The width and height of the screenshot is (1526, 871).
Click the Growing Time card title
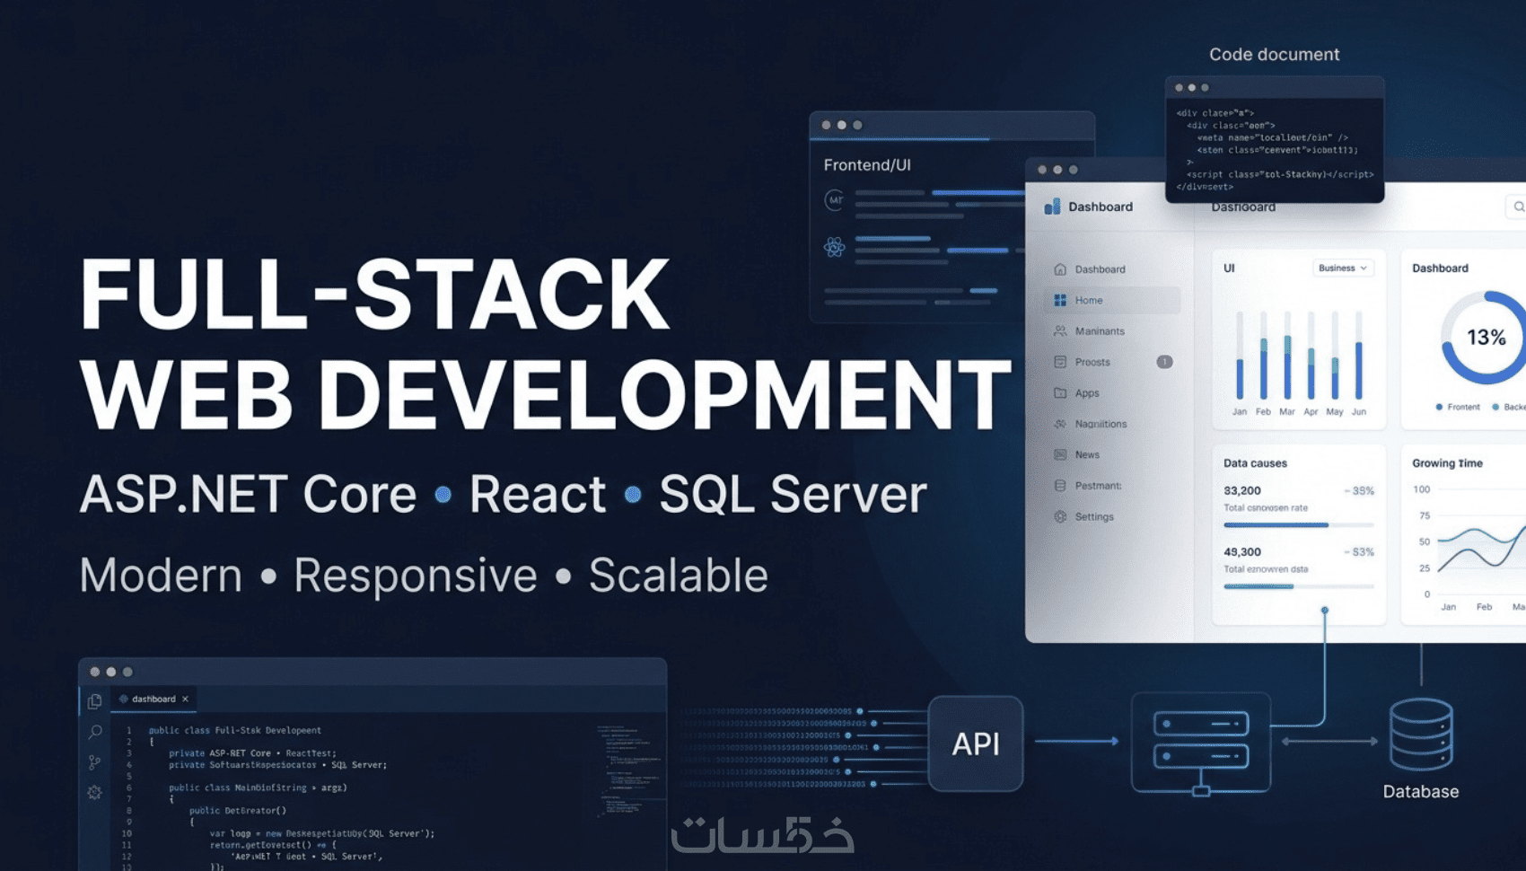tap(1447, 463)
